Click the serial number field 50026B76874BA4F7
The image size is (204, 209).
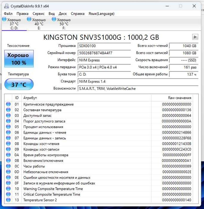point(104,53)
